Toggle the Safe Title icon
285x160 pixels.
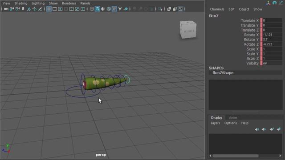click(x=83, y=9)
